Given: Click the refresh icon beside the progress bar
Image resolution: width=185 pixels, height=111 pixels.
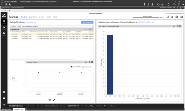Looking at the screenshot, I should click(168, 17).
